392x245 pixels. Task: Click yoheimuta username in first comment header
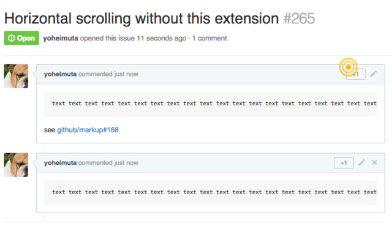coord(61,74)
